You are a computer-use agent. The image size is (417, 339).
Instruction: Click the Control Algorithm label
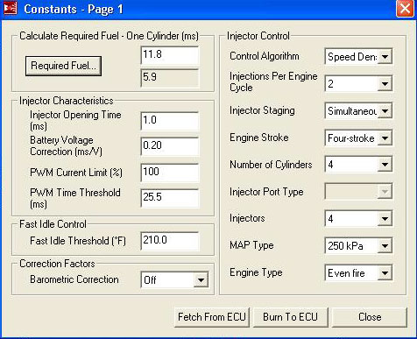point(265,56)
